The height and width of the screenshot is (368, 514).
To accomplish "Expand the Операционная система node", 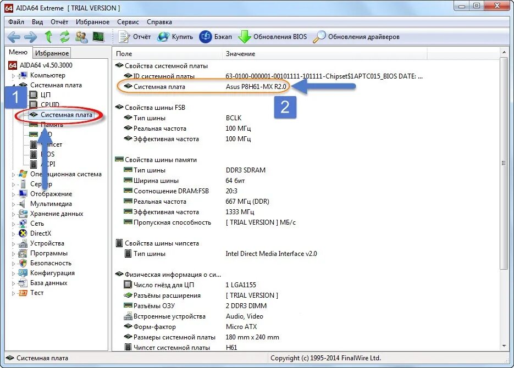I will [x=13, y=175].
